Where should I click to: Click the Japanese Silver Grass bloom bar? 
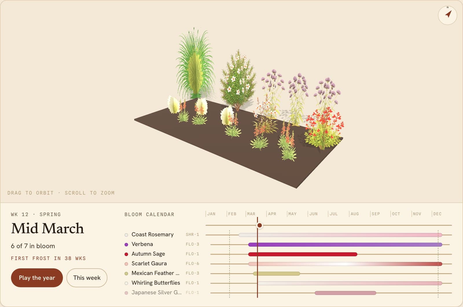point(346,293)
